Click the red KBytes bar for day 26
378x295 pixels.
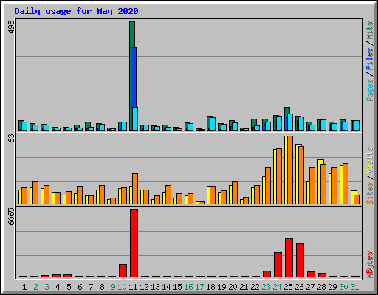(300, 260)
